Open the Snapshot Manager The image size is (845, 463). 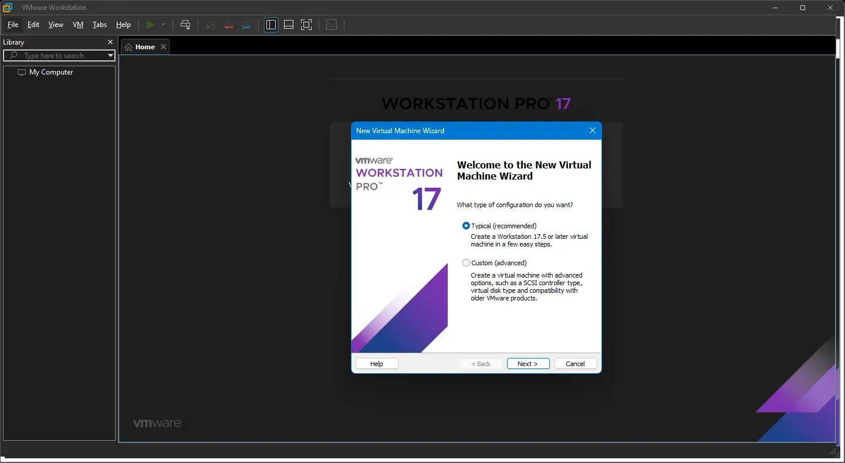pyautogui.click(x=245, y=25)
